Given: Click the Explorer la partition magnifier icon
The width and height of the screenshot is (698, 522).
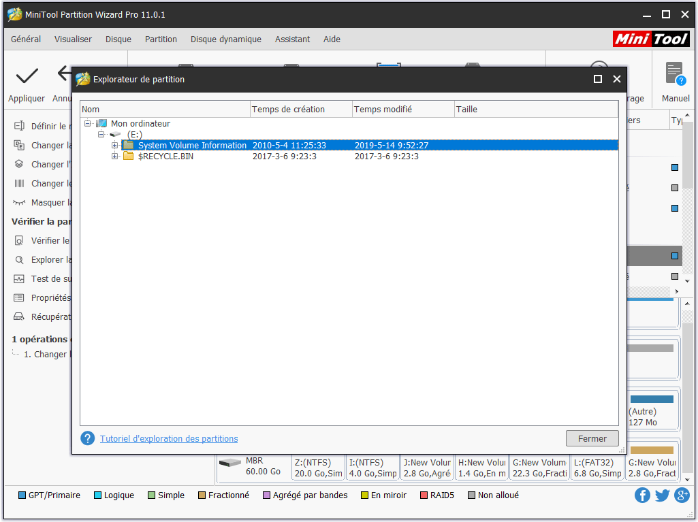Looking at the screenshot, I should tap(18, 259).
